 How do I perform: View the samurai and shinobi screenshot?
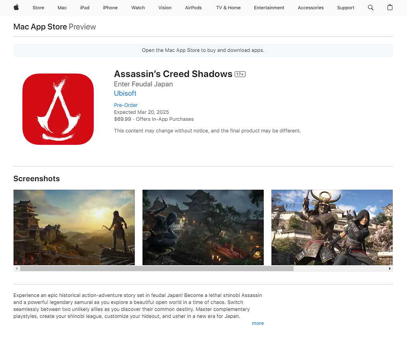click(x=332, y=227)
